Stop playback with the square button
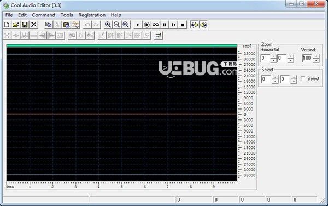 [183, 25]
